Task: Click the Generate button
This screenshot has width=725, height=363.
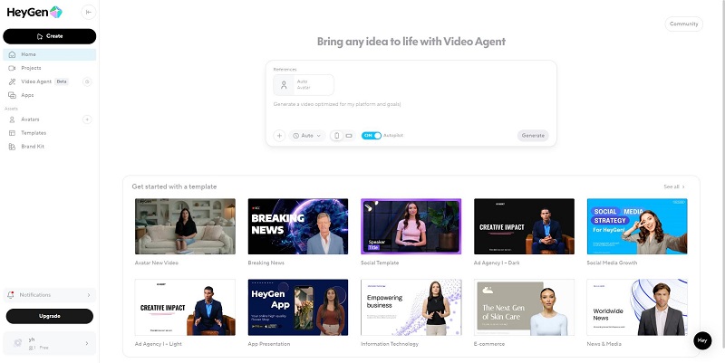Action: pyautogui.click(x=533, y=136)
